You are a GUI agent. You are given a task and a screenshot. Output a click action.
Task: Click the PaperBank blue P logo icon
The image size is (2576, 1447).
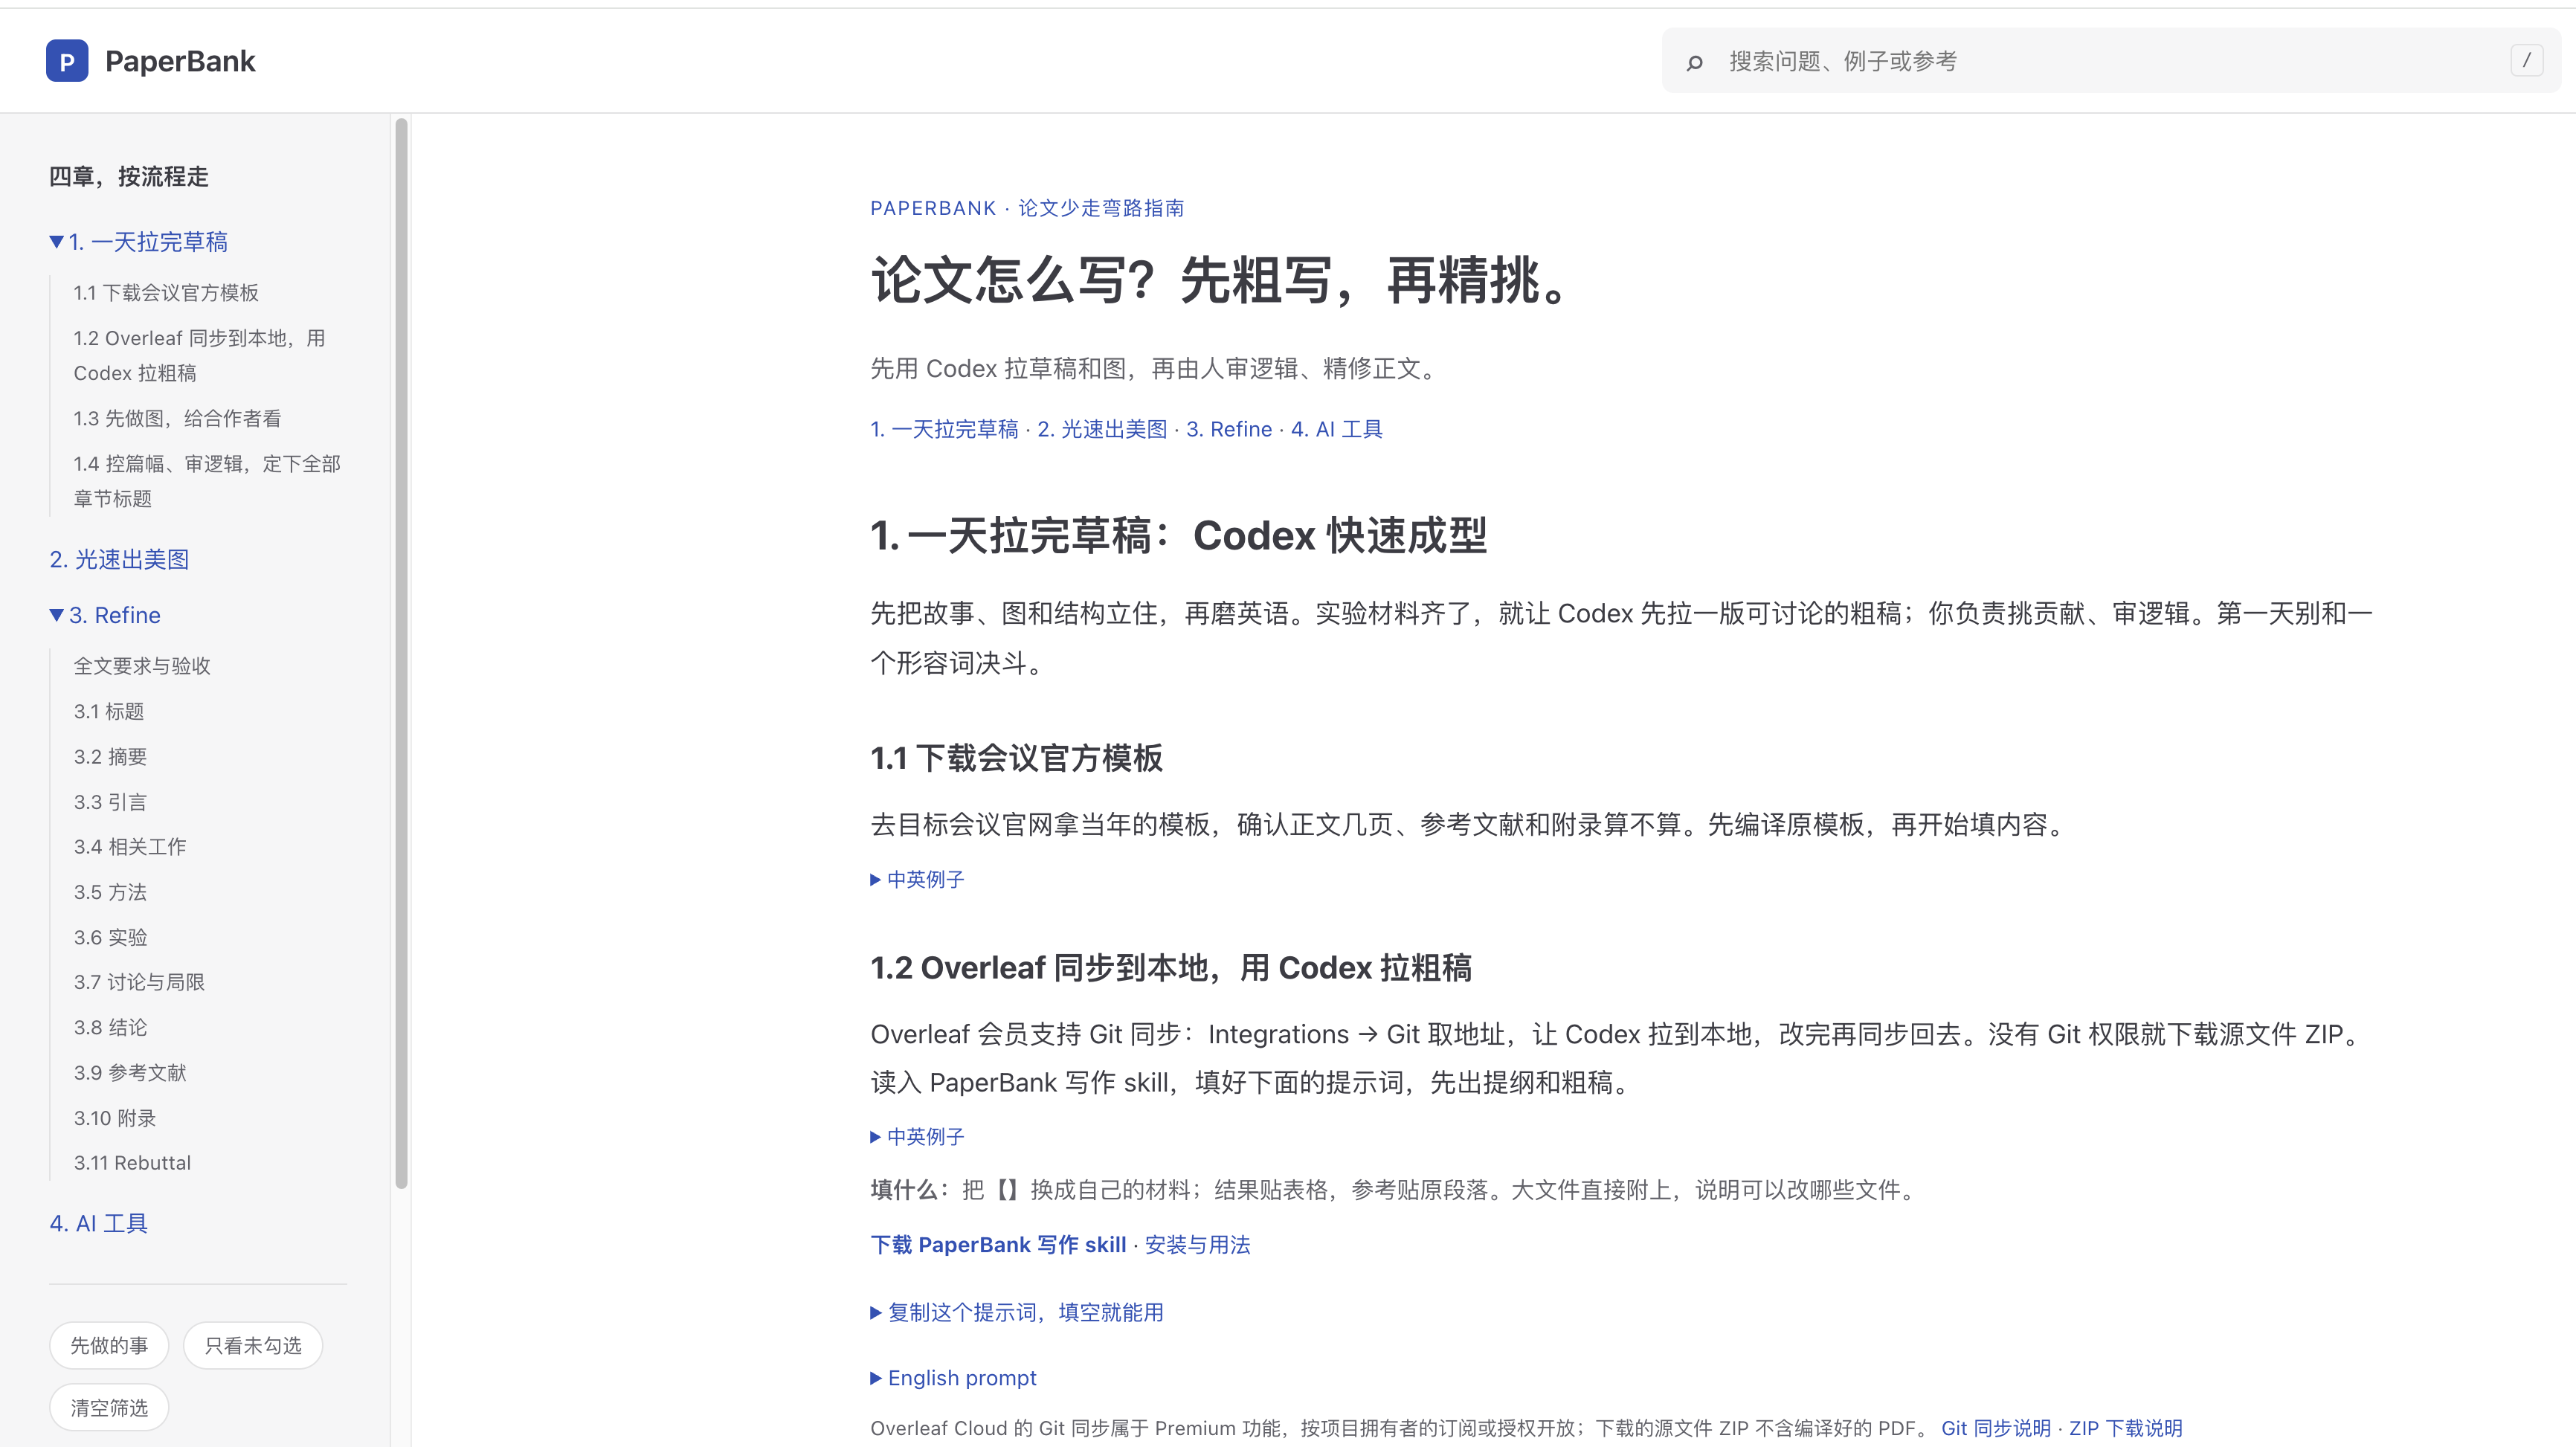[x=67, y=61]
